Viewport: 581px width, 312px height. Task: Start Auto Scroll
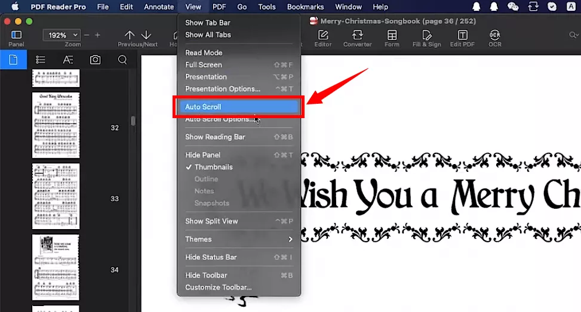(239, 107)
